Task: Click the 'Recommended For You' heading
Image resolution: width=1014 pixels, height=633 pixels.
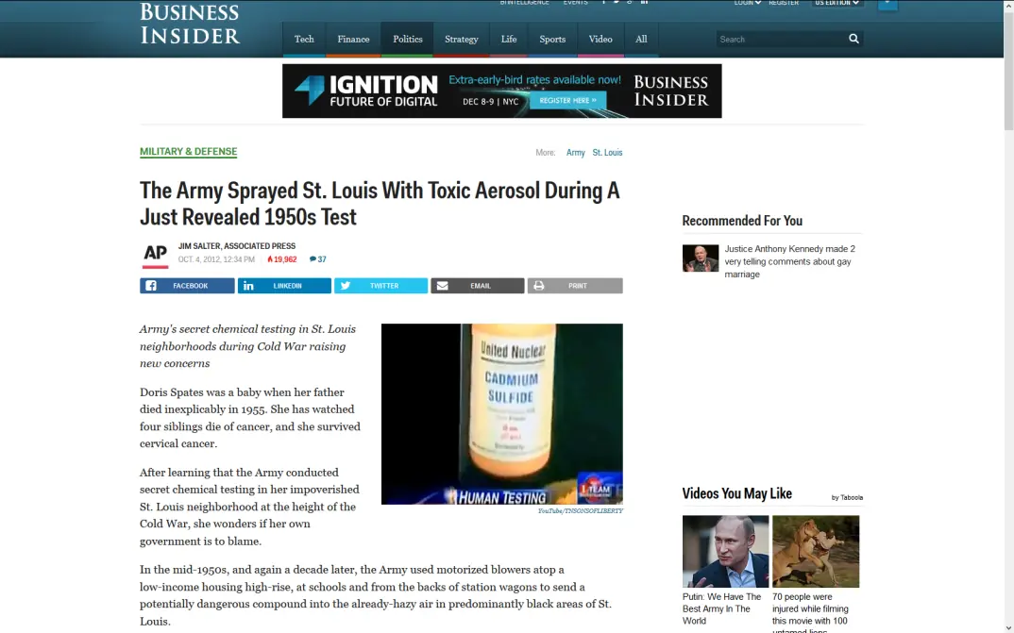Action: [x=742, y=221]
